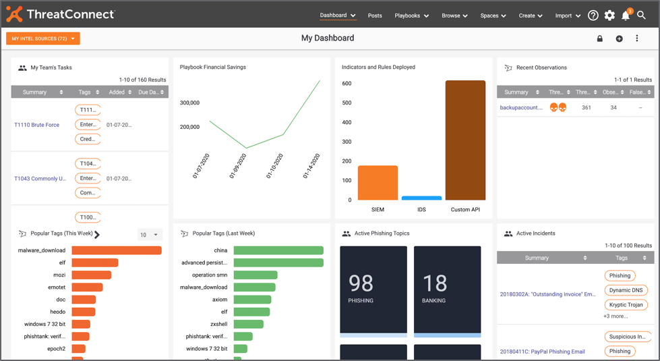Click the Recent Observations card icon
The width and height of the screenshot is (660, 361).
tap(508, 67)
